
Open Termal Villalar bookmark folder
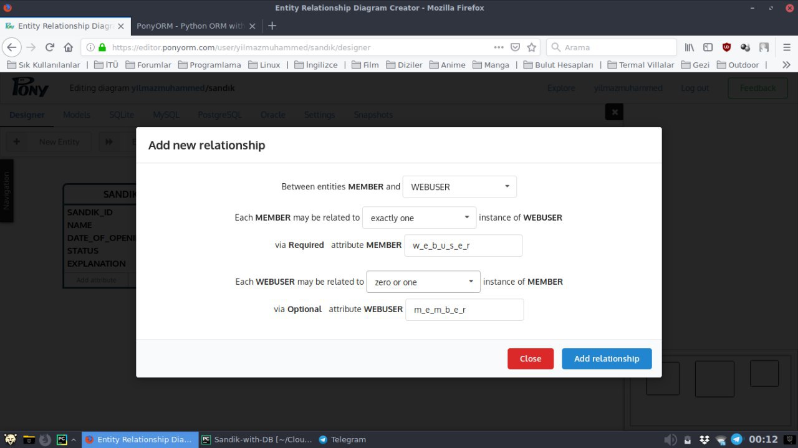tap(641, 65)
